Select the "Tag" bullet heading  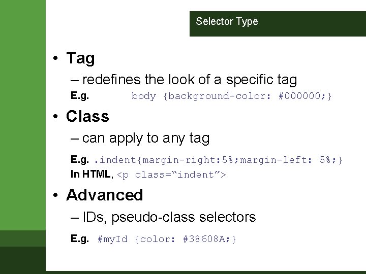(x=80, y=58)
